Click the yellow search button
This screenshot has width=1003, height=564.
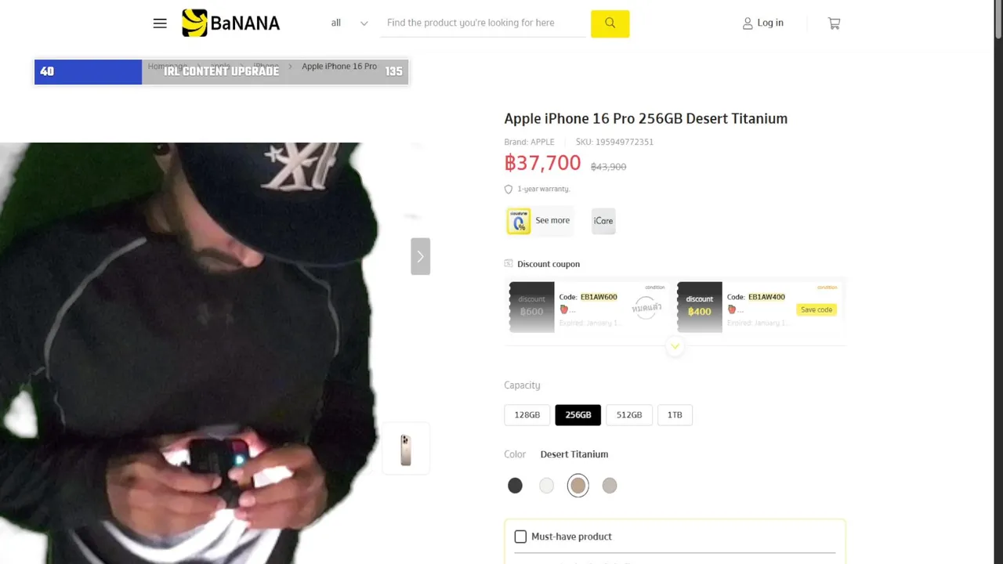pyautogui.click(x=610, y=23)
